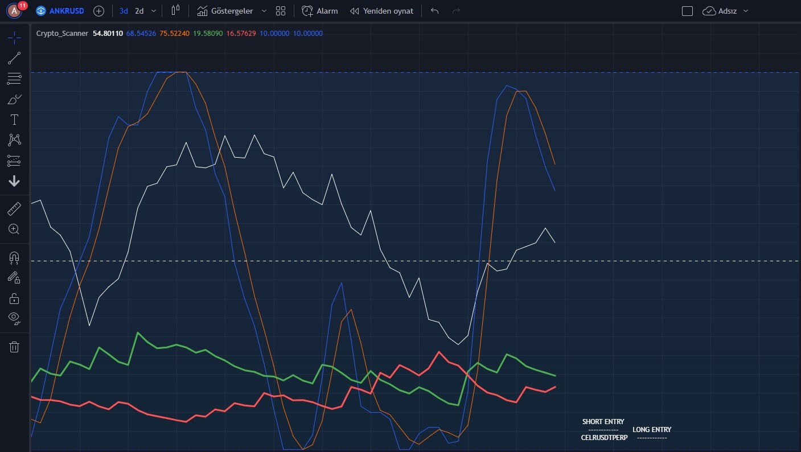Image resolution: width=801 pixels, height=452 pixels.
Task: Select the text annotation tool
Action: 14,119
